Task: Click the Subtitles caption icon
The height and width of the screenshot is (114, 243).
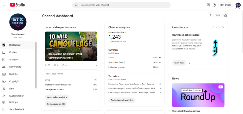Action: pos(4,74)
